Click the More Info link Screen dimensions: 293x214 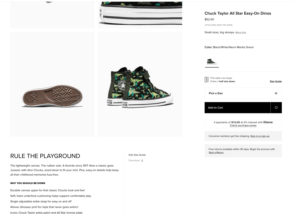coord(241,33)
